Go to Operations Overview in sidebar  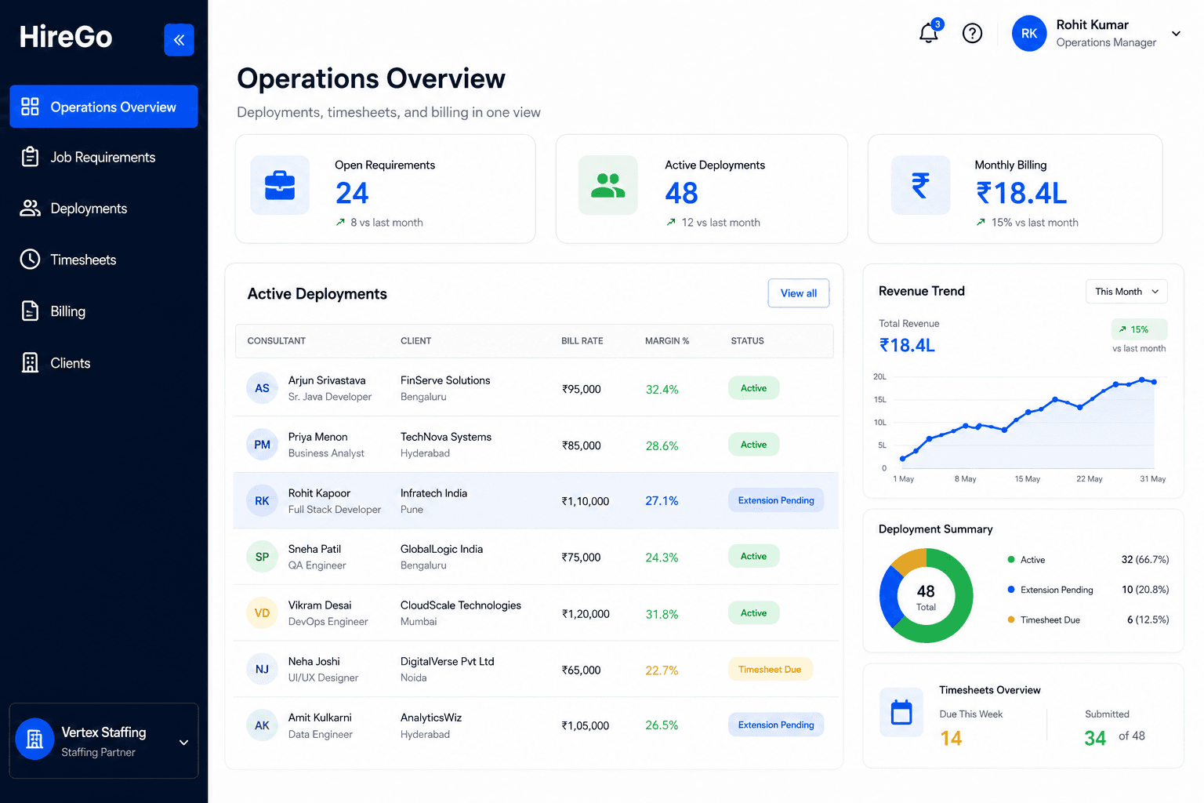click(103, 107)
